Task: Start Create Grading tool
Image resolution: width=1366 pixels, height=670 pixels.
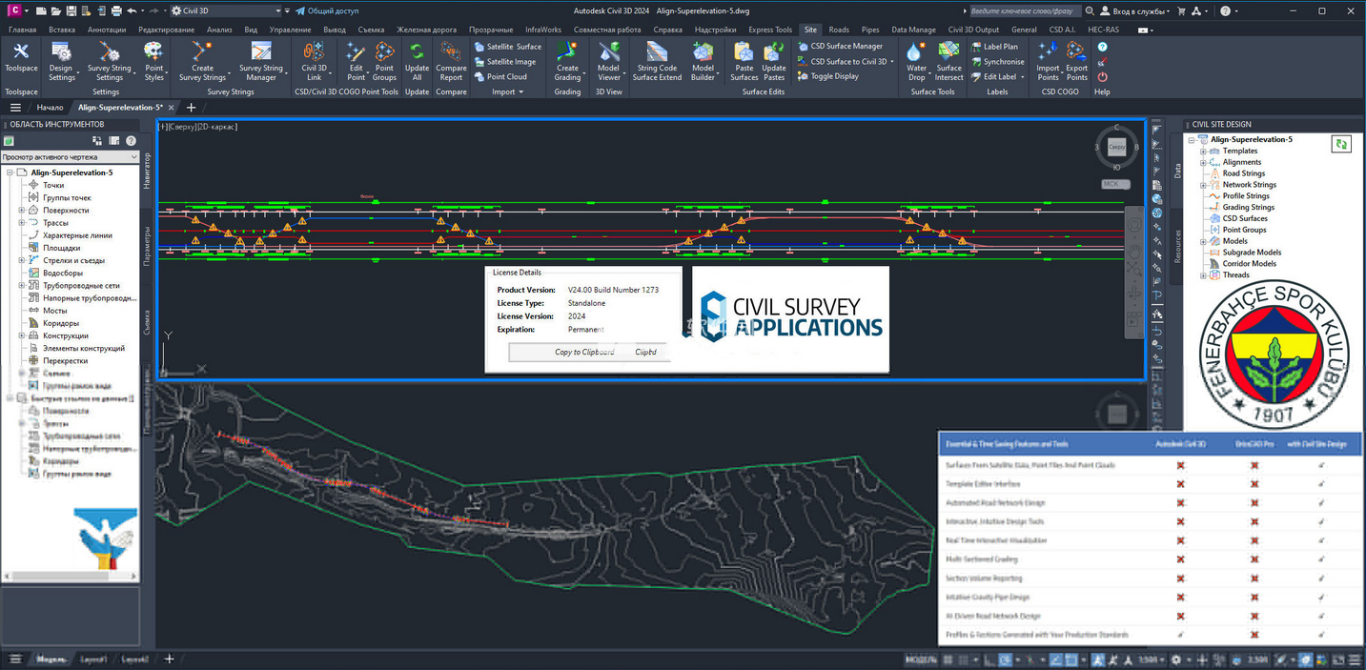Action: point(567,60)
